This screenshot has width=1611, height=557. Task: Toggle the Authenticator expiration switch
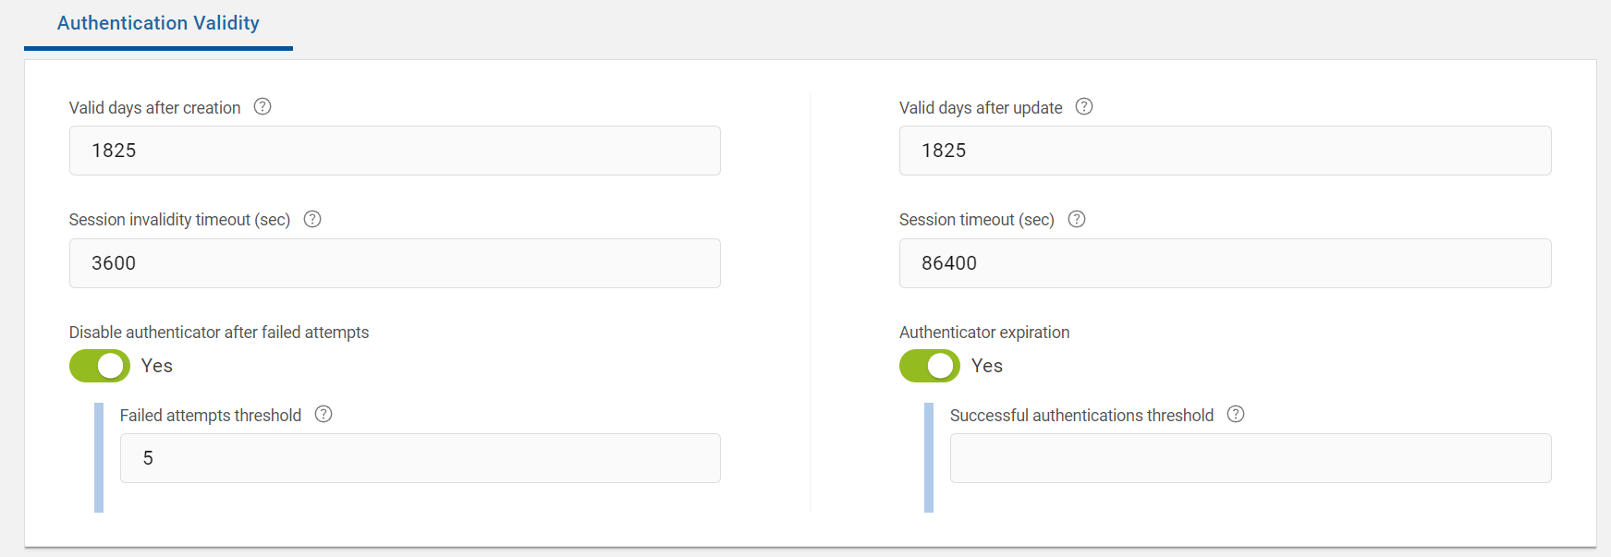[930, 366]
